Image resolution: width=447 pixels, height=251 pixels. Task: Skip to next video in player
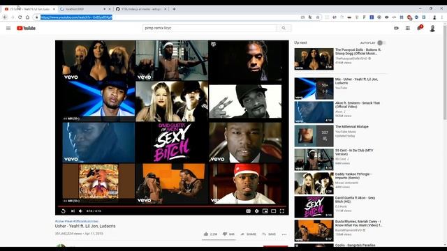click(x=73, y=211)
